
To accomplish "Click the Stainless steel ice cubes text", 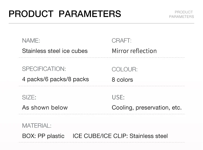I will pos(55,51).
